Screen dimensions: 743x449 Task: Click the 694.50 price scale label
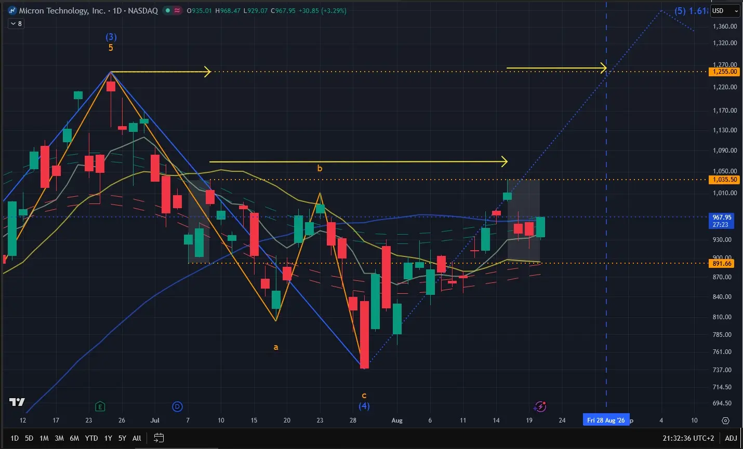pos(722,403)
